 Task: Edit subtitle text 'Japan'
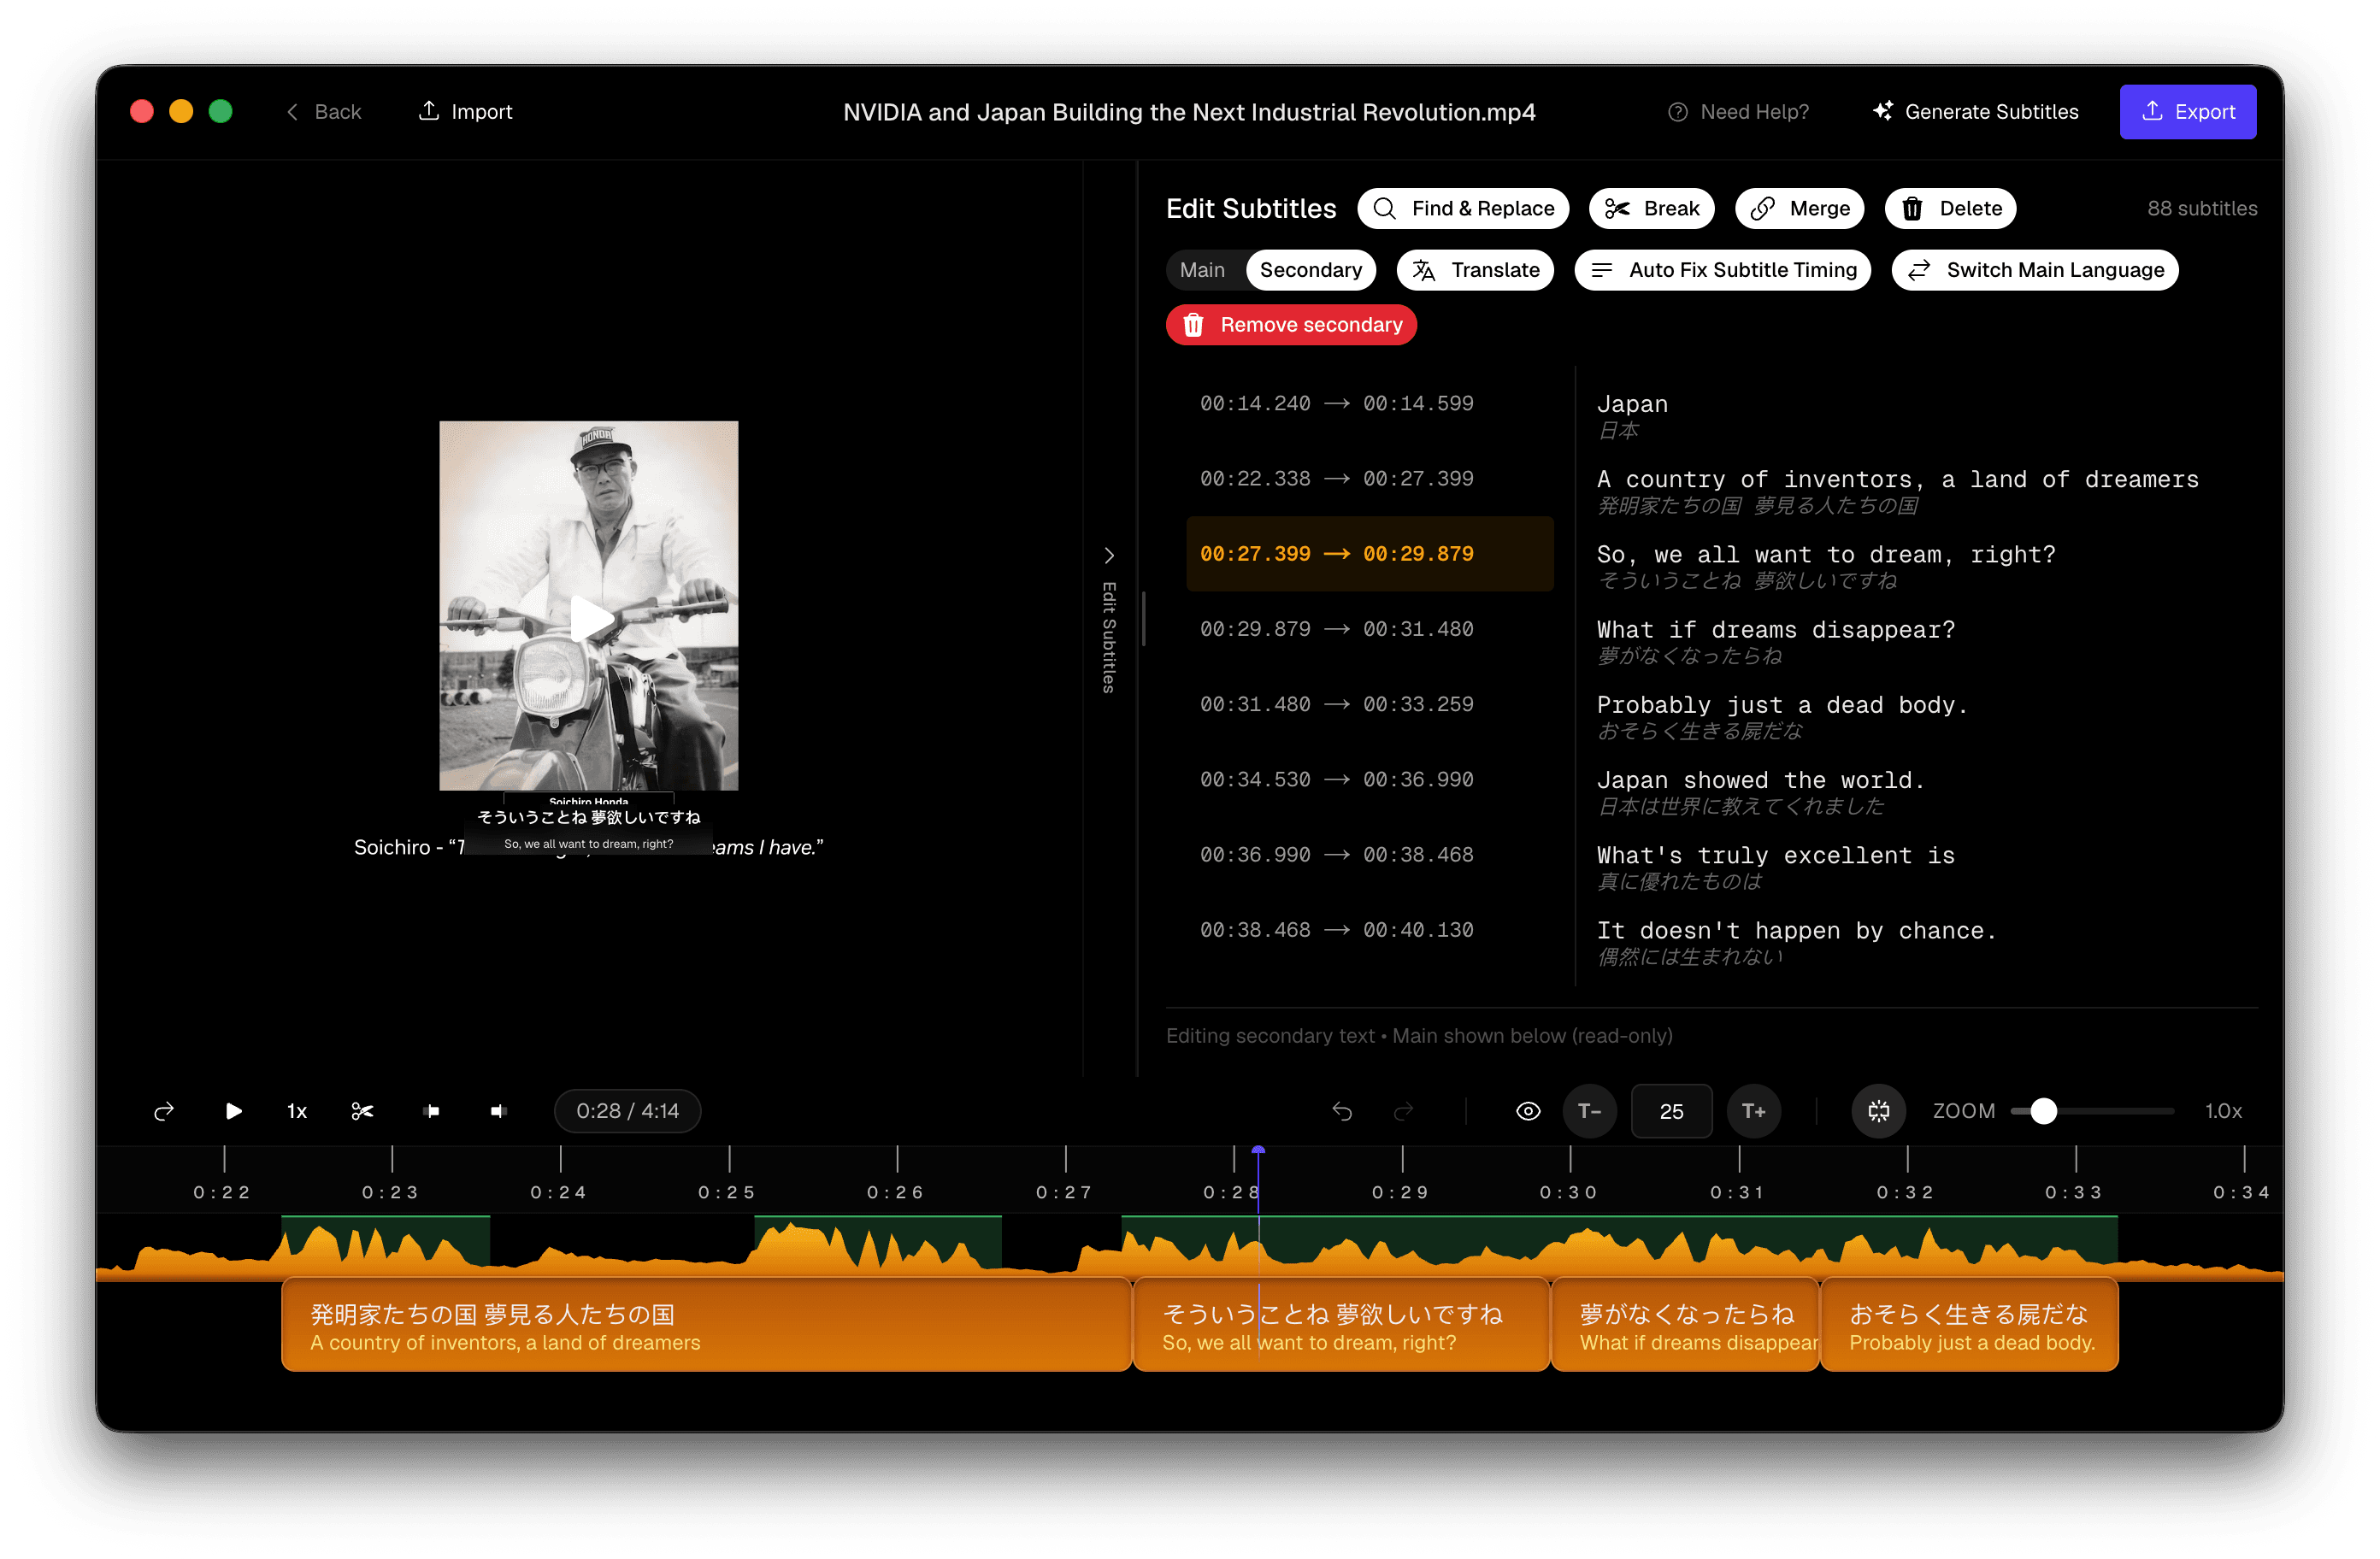tap(1632, 404)
